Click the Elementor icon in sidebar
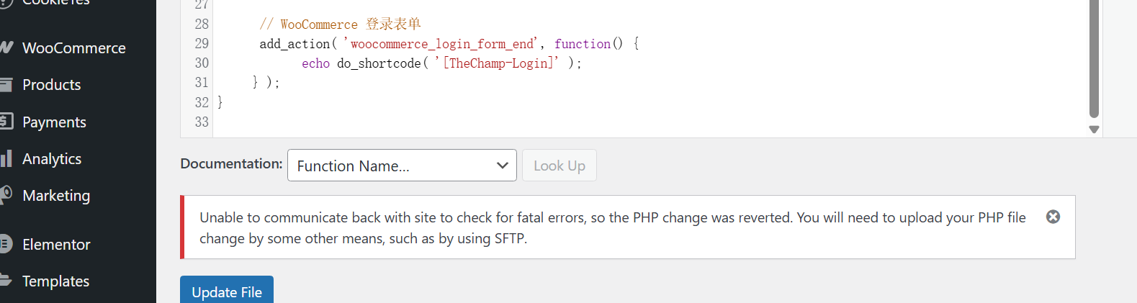This screenshot has height=303, width=1137. (6, 244)
